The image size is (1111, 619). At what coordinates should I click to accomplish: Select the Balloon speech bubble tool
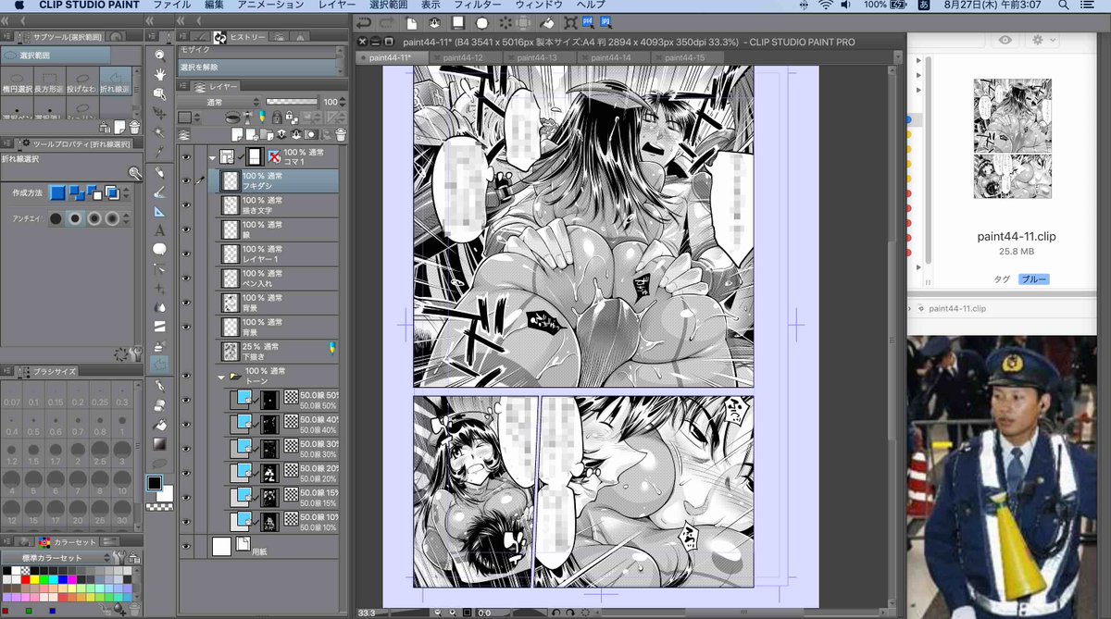159,250
